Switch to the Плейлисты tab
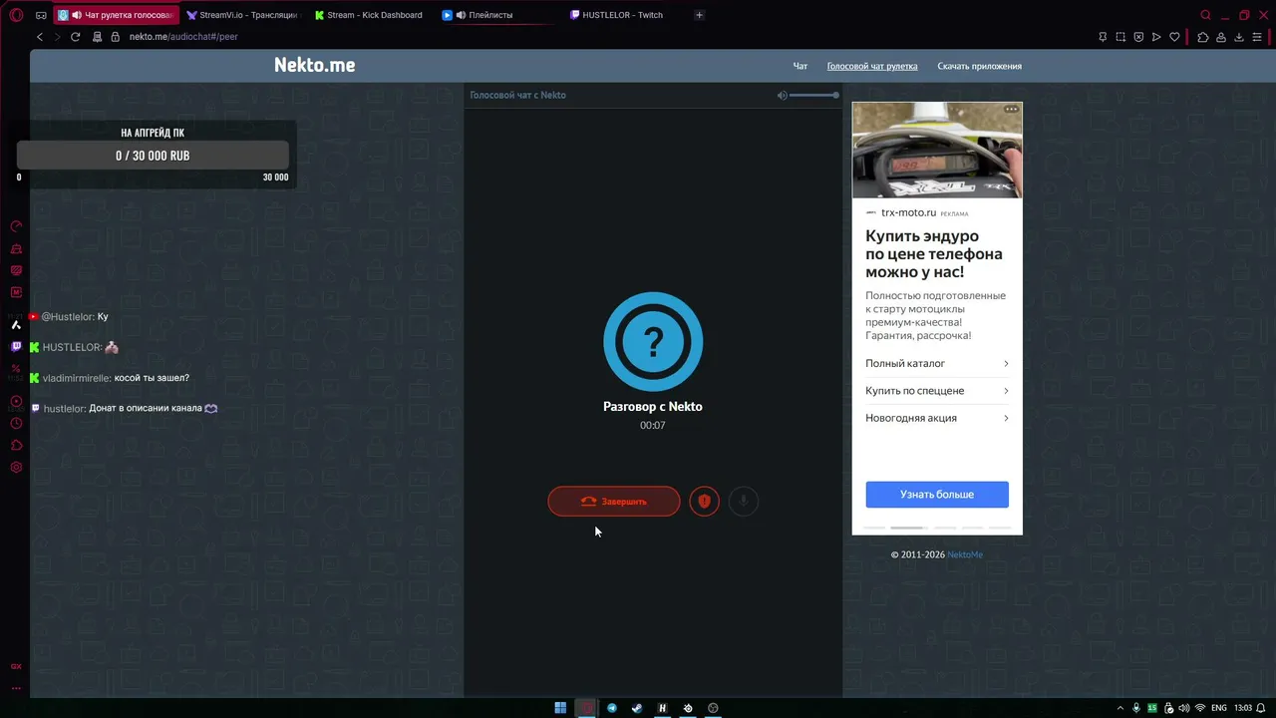This screenshot has height=718, width=1276. tap(496, 15)
